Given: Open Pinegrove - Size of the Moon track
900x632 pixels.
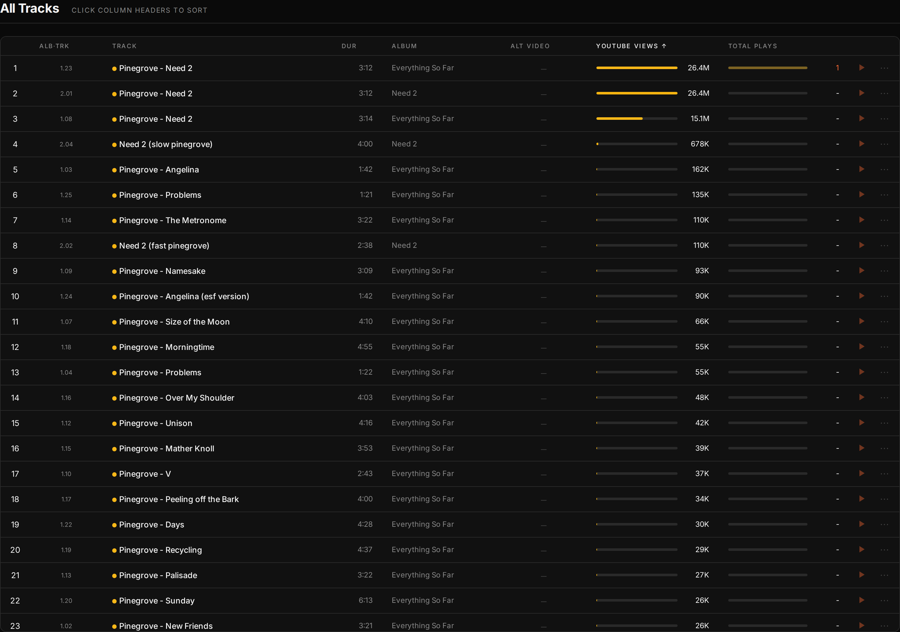Looking at the screenshot, I should click(174, 322).
